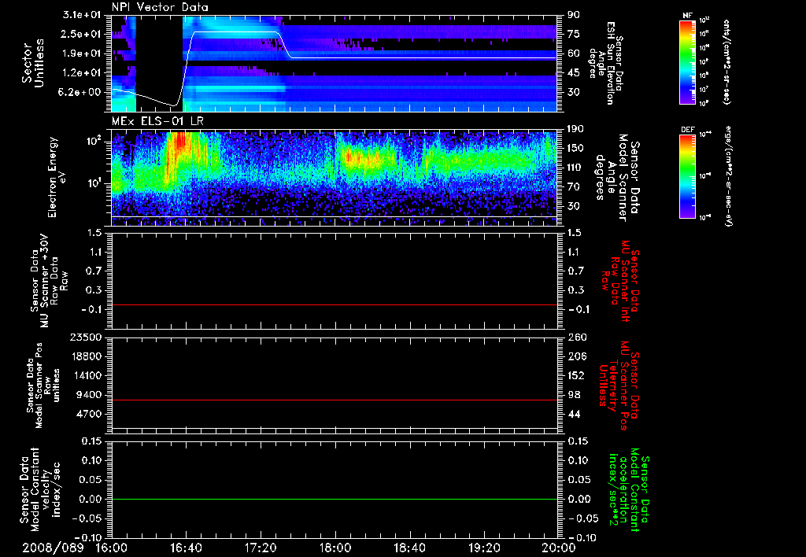This screenshot has width=806, height=557.
Task: Click the 23500 scanner position tick value
Action: tap(87, 337)
